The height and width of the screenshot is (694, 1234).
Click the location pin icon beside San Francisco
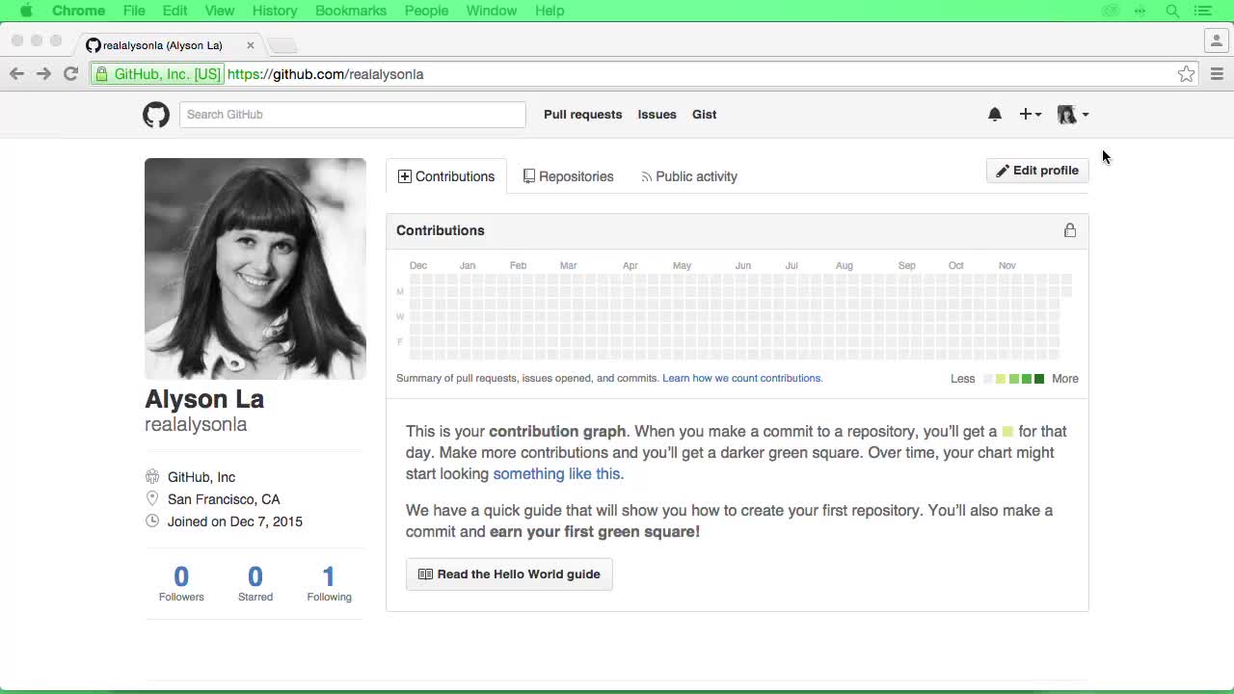coord(152,498)
